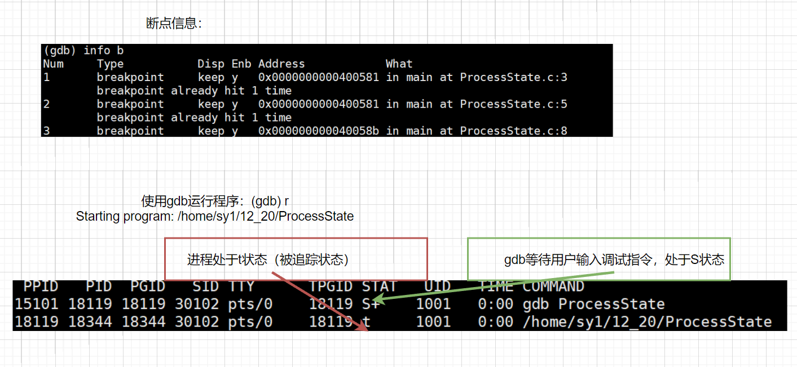
Task: Click the second 'breakpoint already hit 1 time' line
Action: click(194, 118)
